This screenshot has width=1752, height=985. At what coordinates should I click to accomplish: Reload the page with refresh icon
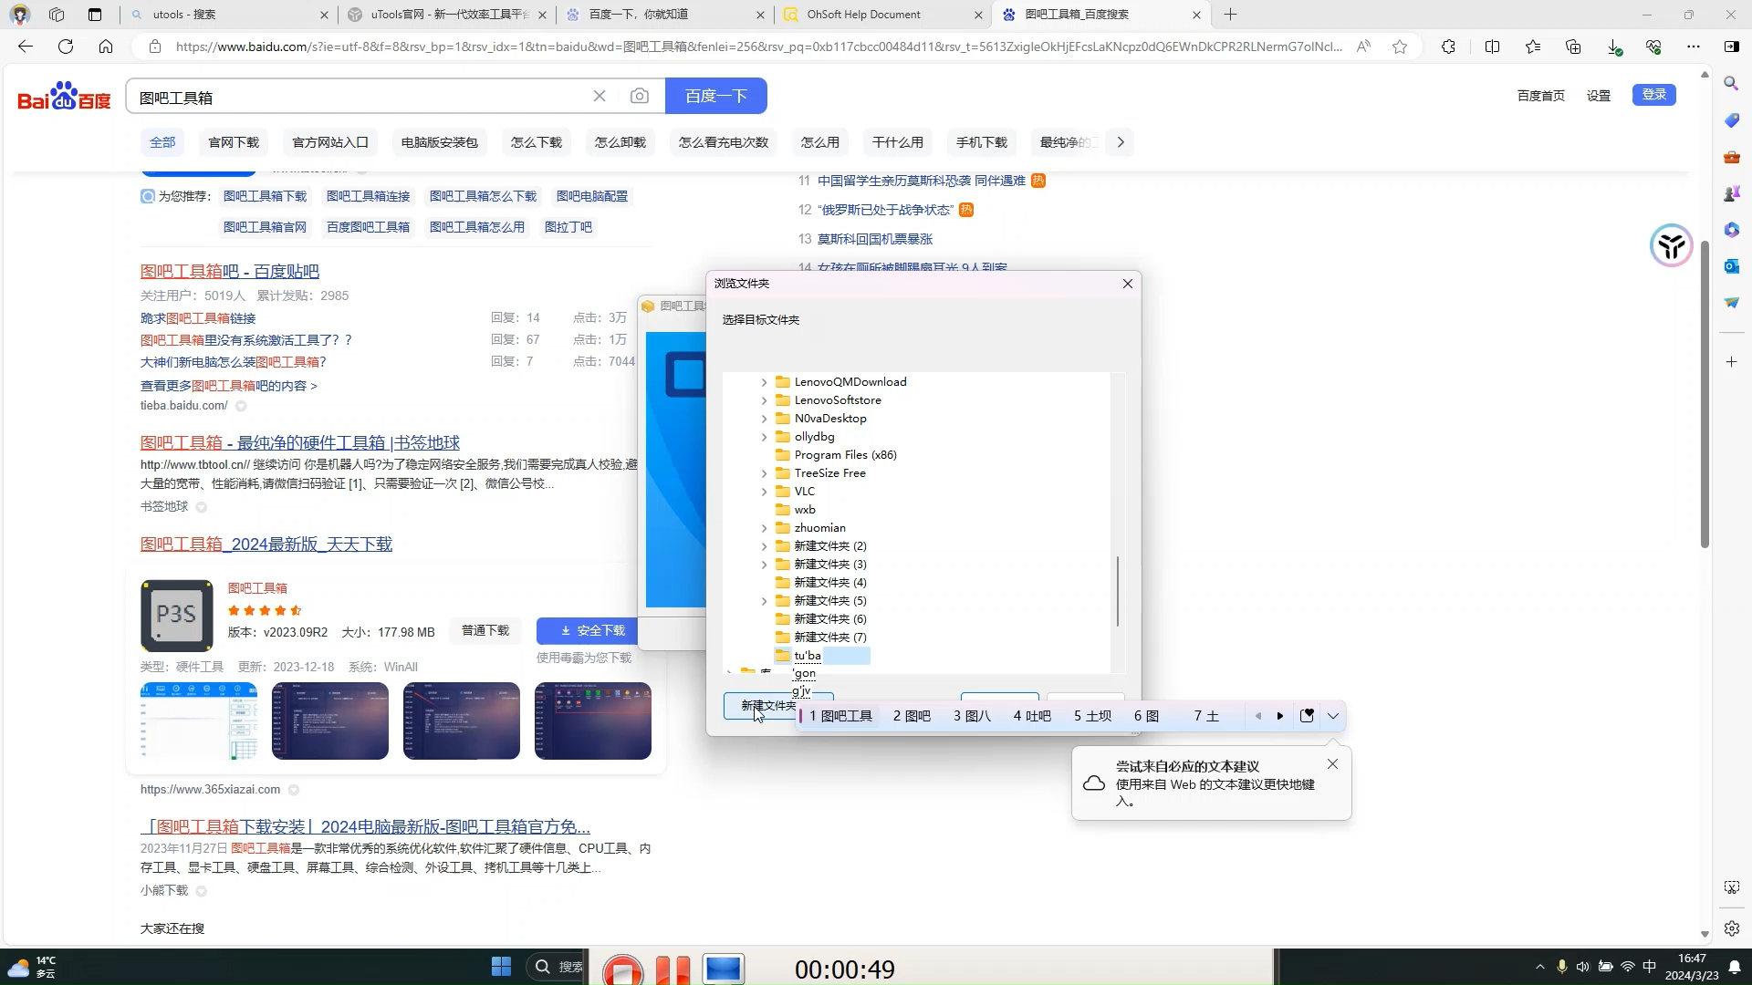click(x=66, y=47)
